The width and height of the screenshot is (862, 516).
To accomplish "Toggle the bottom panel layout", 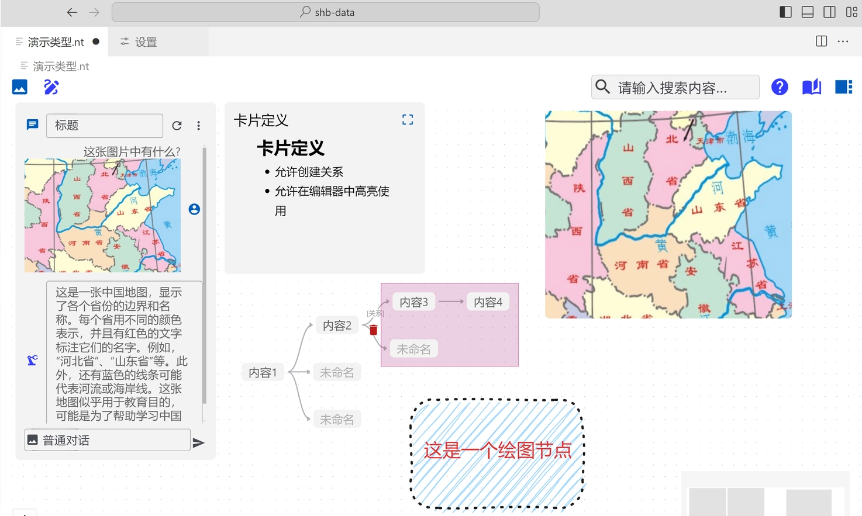I will (807, 12).
